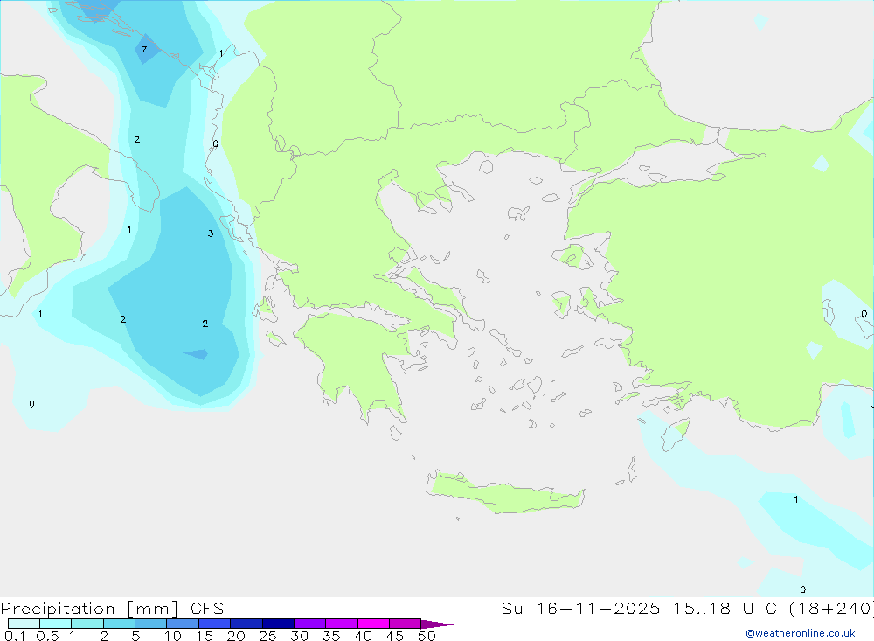Click the legend swatch between 15 and 20

[215, 624]
